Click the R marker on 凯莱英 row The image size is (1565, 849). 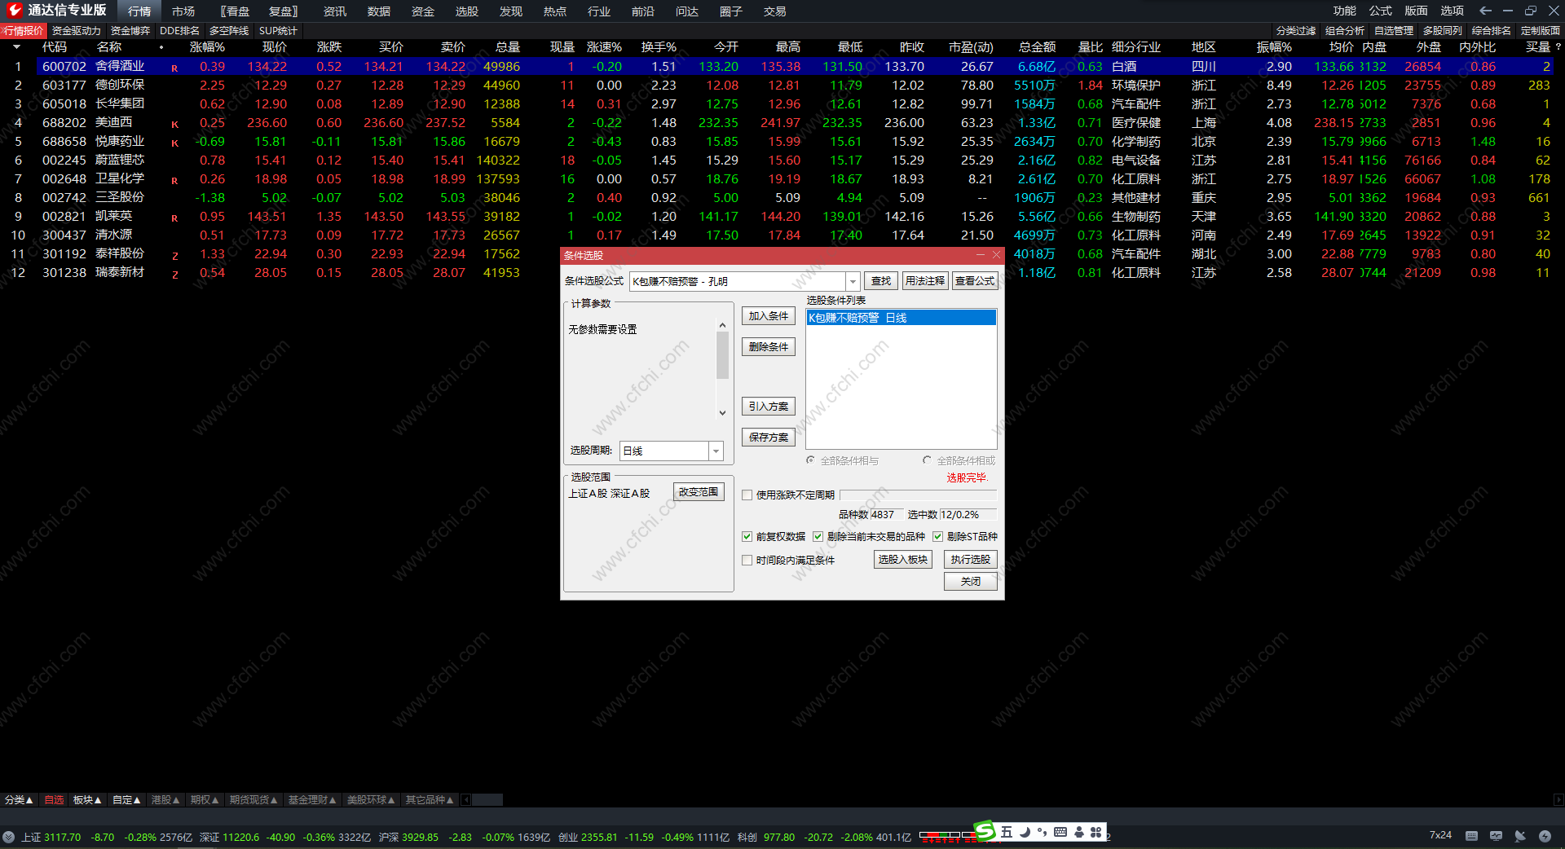[174, 218]
